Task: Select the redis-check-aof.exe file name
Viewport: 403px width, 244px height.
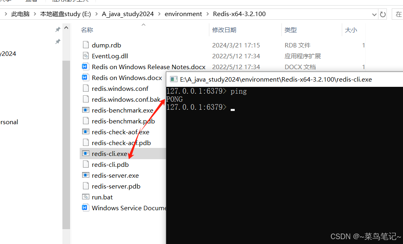Action: click(x=120, y=132)
